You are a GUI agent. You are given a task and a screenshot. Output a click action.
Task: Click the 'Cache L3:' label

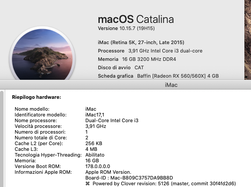point(26,149)
